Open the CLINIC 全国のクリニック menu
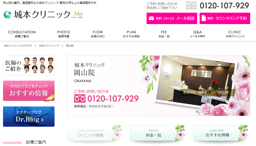Viewport: 256px width, 146px height. point(235,34)
